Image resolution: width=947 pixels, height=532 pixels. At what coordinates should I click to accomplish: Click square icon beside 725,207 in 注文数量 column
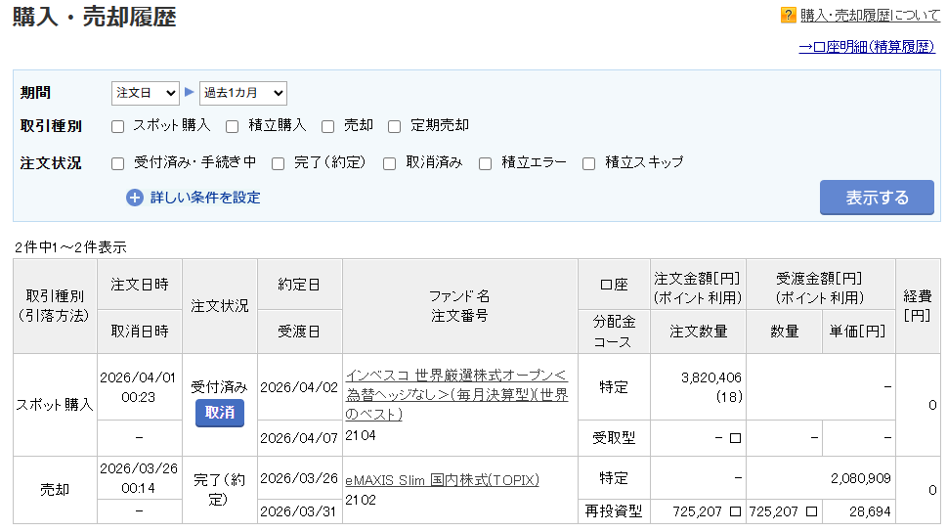point(735,510)
